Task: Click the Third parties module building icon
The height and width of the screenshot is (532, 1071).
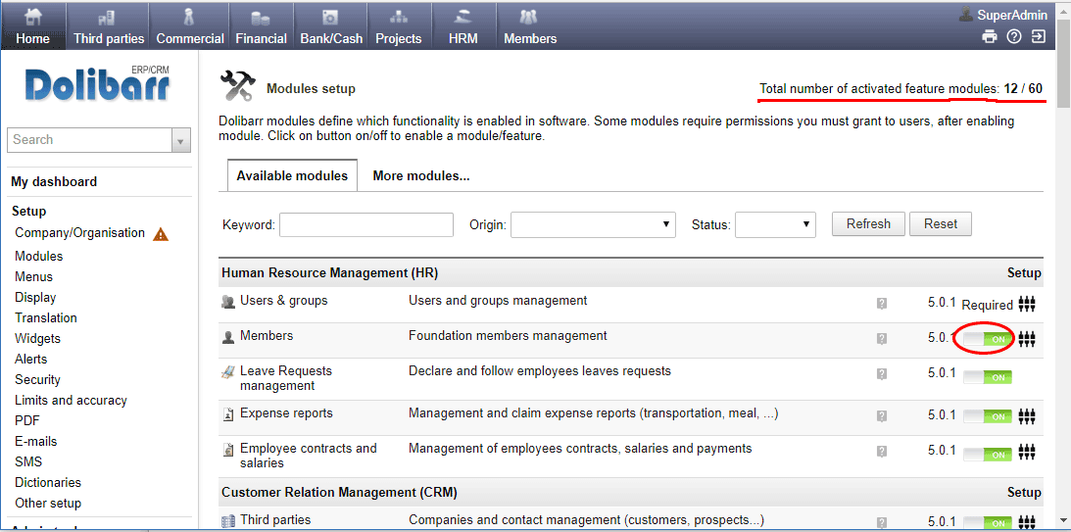Action: pos(228,522)
